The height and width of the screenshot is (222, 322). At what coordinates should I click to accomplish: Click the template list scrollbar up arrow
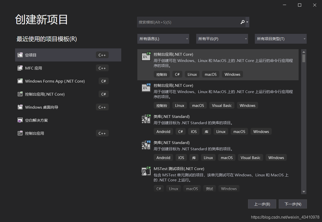[304, 51]
